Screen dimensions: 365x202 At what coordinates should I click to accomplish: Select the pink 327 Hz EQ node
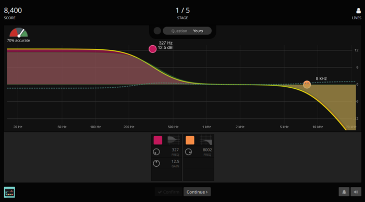tap(152, 49)
